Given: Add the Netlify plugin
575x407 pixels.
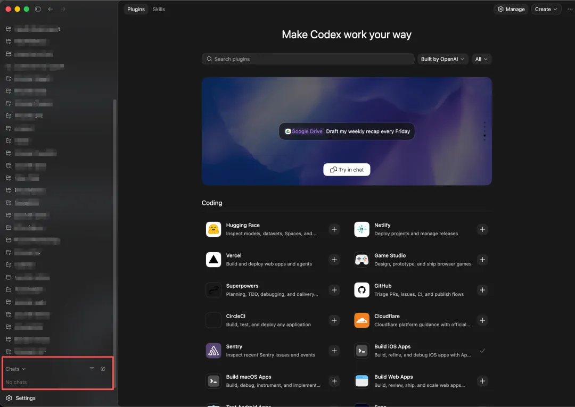Looking at the screenshot, I should tap(482, 229).
